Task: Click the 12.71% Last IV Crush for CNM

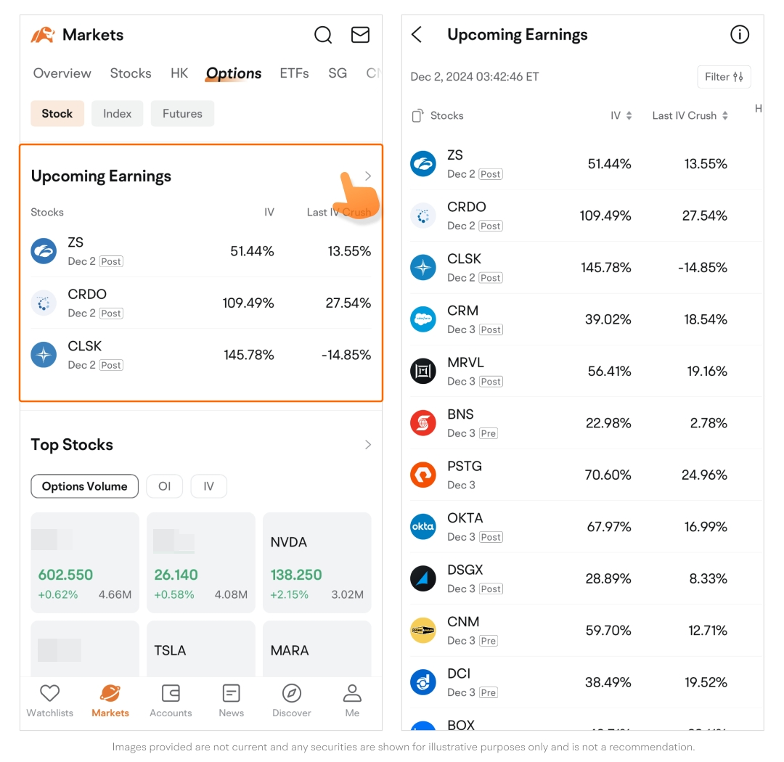Action: click(x=708, y=630)
